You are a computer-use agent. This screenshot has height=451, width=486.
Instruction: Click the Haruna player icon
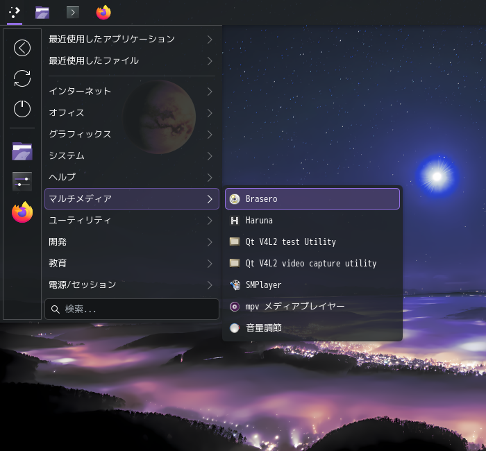[235, 221]
